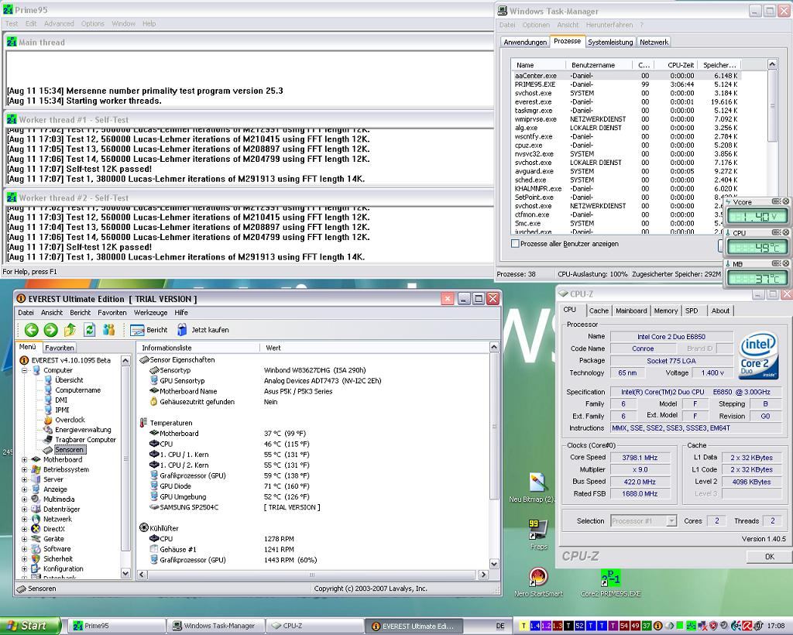Sort Task-Manager by Name column
This screenshot has height=635, width=793.
point(539,65)
